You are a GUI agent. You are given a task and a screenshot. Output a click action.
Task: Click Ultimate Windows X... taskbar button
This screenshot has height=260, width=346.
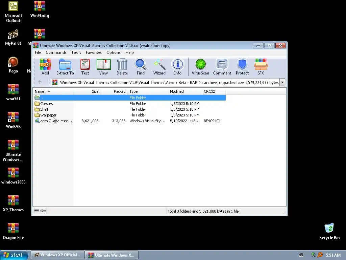112,255
